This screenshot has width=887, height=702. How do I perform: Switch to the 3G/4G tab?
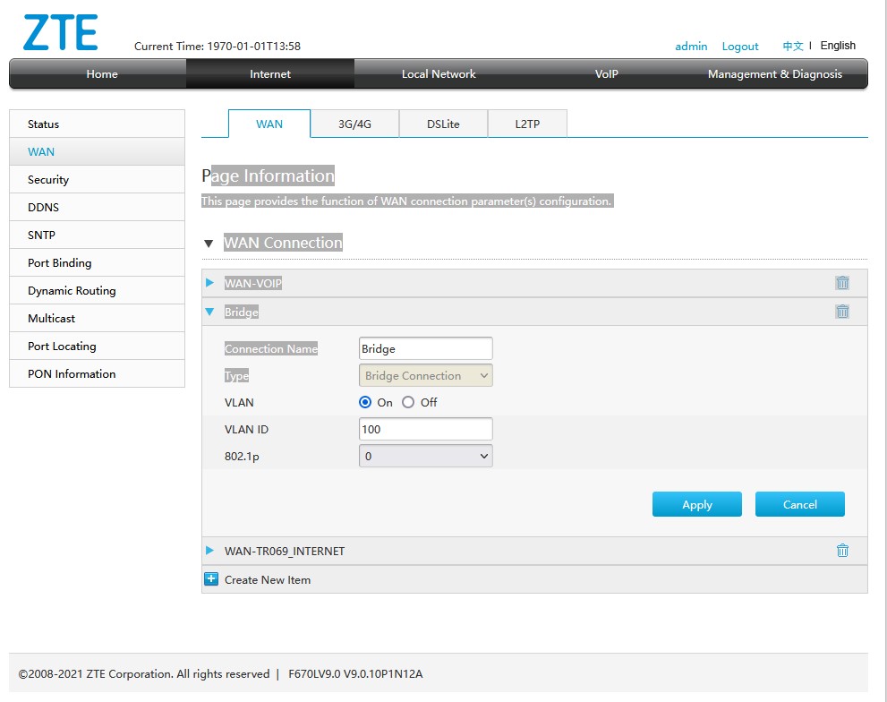pos(354,124)
